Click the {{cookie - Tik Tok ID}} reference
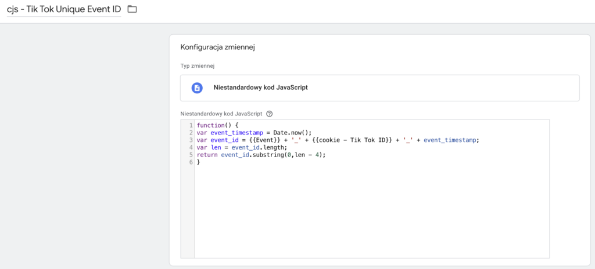 [x=348, y=140]
